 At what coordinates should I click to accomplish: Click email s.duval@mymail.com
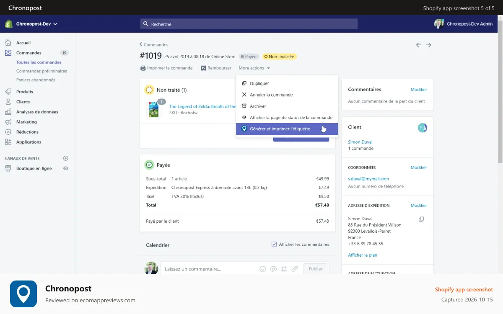click(x=368, y=179)
